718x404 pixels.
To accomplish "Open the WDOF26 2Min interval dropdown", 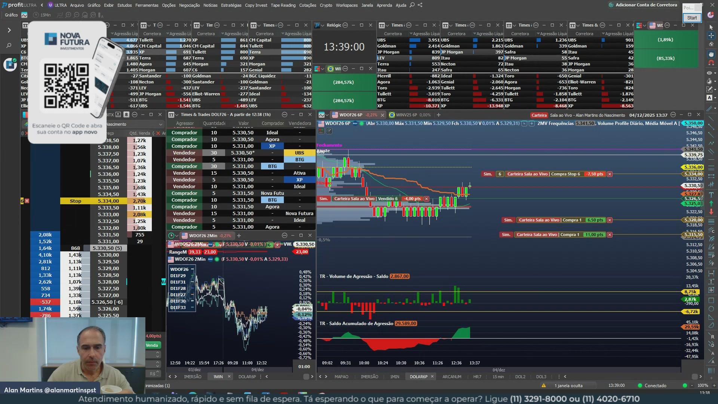I will [177, 236].
